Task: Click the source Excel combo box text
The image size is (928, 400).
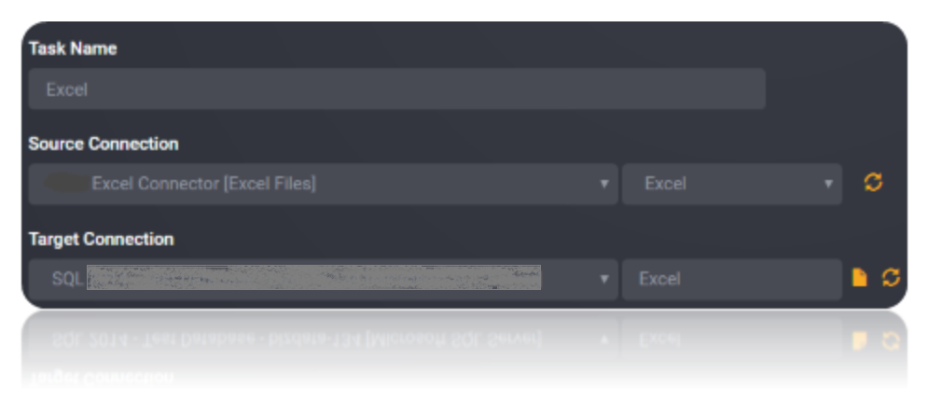Action: (665, 184)
